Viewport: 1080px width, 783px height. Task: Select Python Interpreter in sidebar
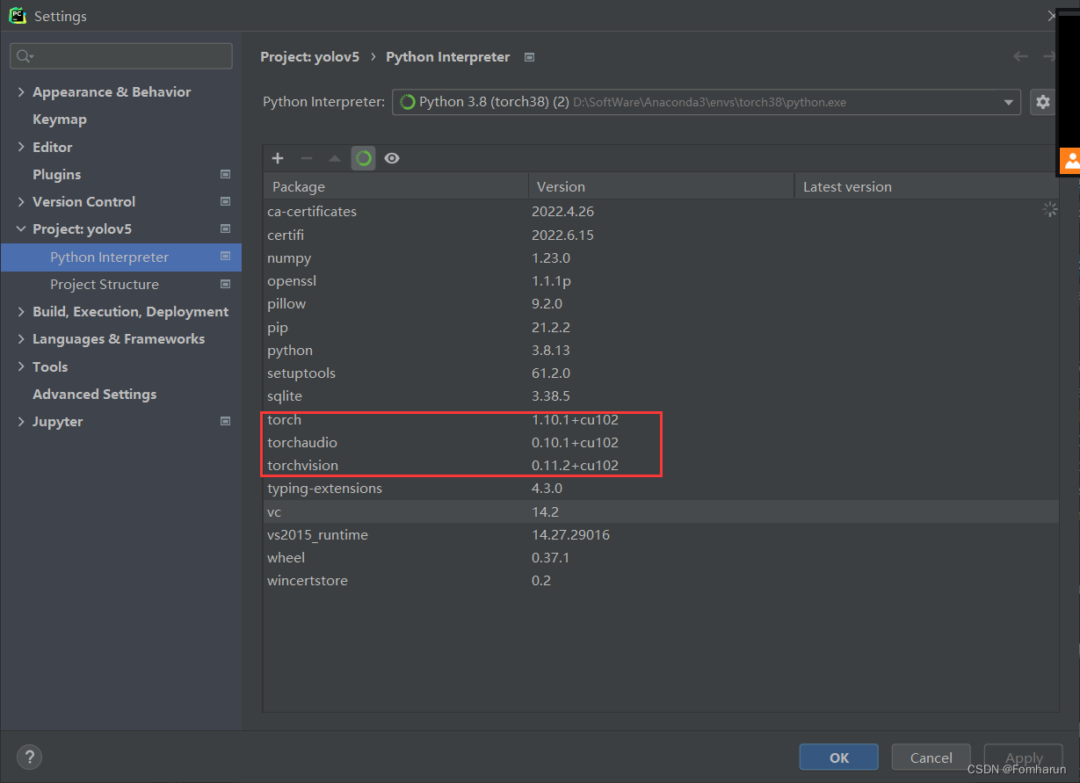[121, 257]
